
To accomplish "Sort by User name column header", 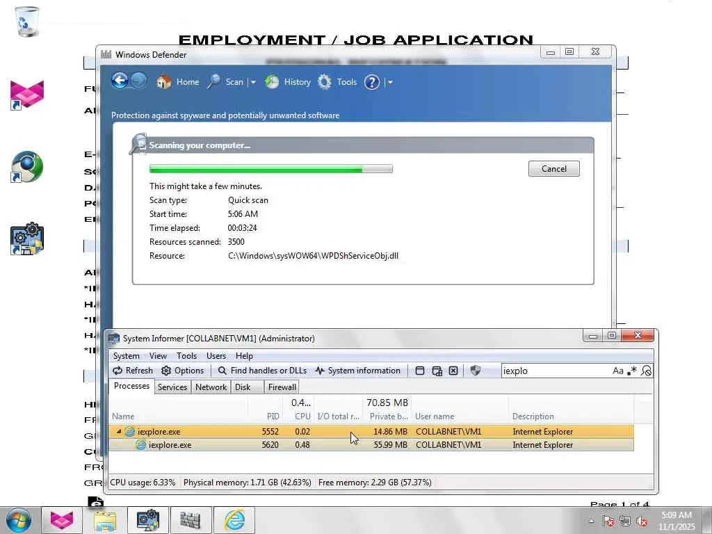I will click(460, 416).
